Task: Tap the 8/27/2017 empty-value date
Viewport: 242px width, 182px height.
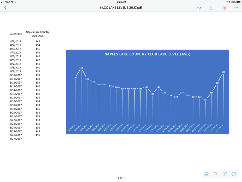Action: pos(16,139)
